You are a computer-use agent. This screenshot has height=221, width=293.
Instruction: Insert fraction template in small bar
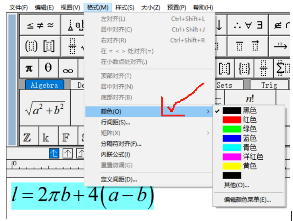click(263, 68)
